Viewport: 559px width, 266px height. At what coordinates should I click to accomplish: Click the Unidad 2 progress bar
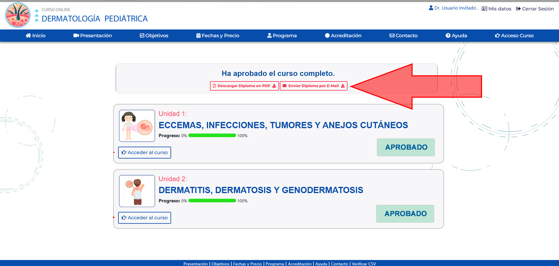(x=212, y=201)
